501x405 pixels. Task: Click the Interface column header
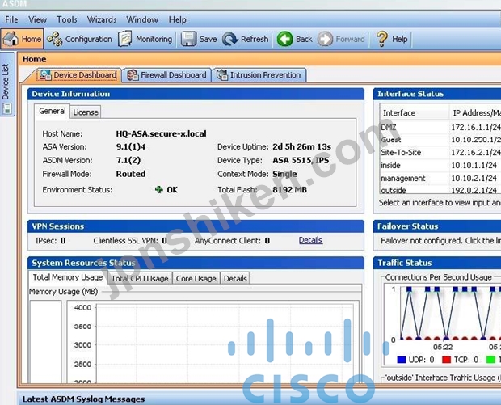point(415,113)
